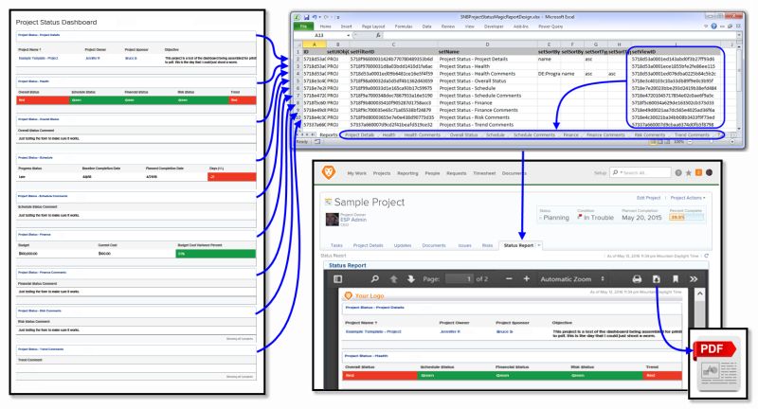Click the user avatar icon in Workfront header
The height and width of the screenshot is (409, 758).
click(x=709, y=172)
